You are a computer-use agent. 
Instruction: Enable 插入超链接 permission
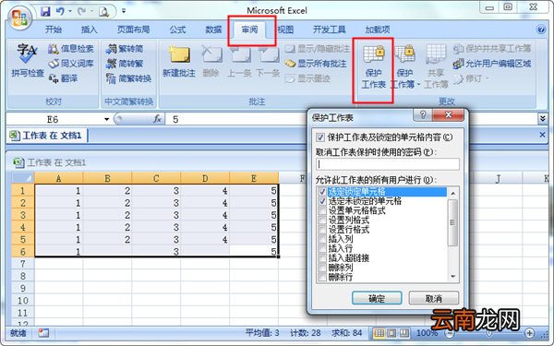[322, 258]
